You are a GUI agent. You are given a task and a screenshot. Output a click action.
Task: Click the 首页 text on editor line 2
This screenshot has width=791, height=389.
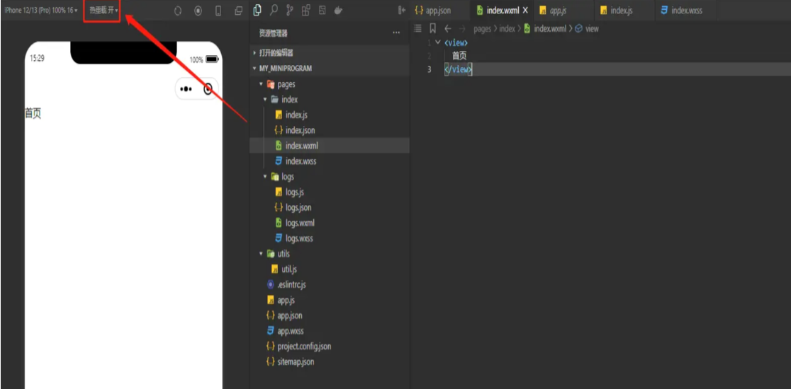coord(459,56)
